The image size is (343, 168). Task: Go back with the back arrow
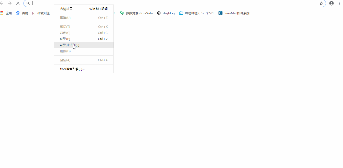(2, 3)
